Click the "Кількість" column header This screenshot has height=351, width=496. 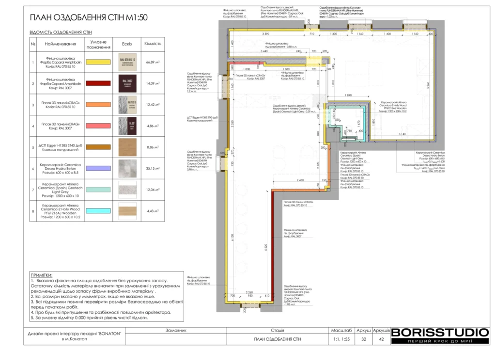click(153, 44)
